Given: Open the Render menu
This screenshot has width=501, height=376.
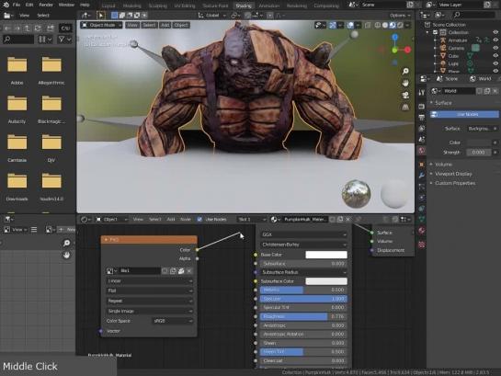Looking at the screenshot, I should (x=46, y=5).
